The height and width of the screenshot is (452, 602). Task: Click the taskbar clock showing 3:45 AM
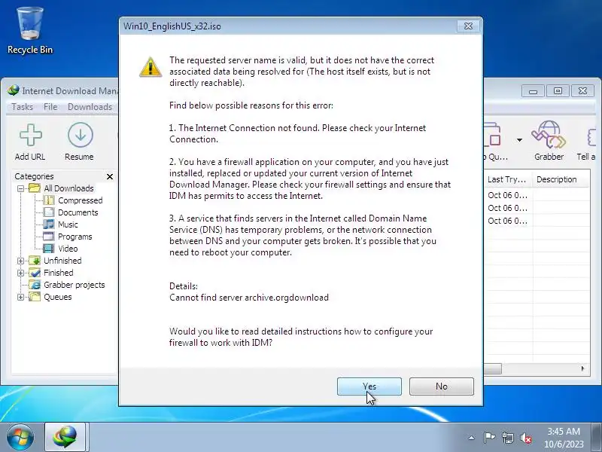click(564, 438)
